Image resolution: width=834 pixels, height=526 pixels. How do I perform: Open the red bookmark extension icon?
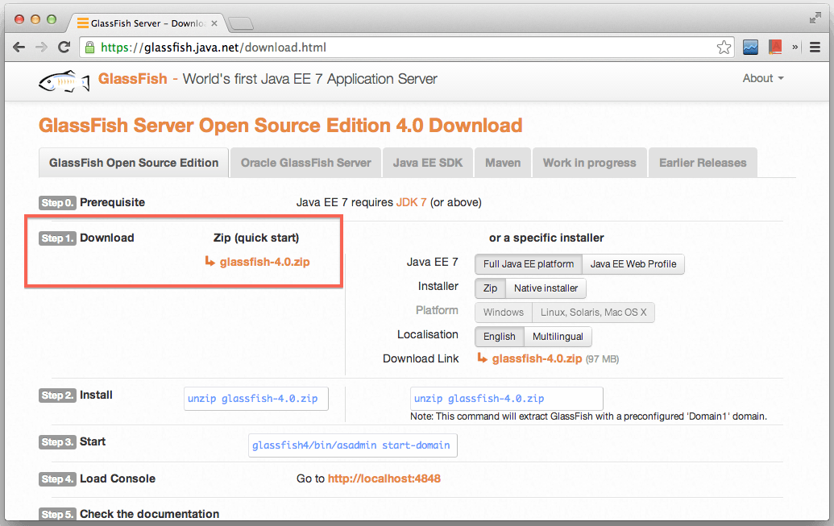click(x=775, y=48)
